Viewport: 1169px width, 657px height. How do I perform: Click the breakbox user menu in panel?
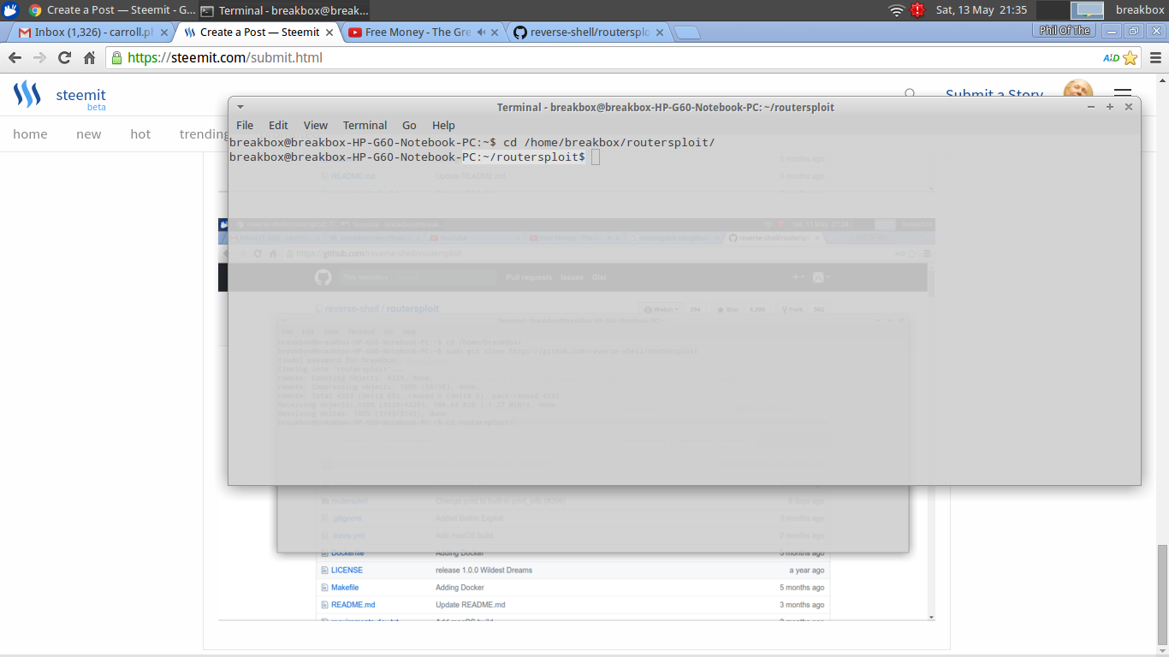click(1139, 10)
